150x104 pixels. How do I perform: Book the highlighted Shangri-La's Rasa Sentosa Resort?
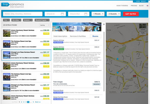click(x=46, y=55)
